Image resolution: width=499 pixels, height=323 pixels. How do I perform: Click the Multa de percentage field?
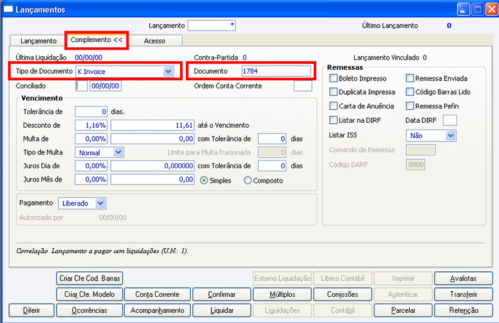tap(91, 139)
